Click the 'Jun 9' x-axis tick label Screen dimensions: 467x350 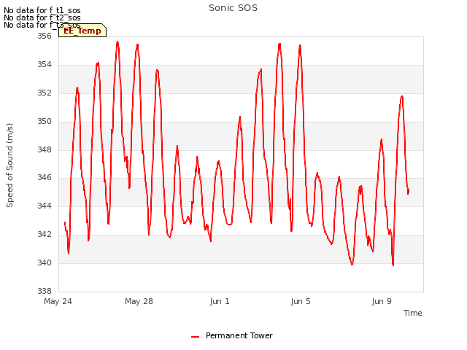(x=382, y=301)
